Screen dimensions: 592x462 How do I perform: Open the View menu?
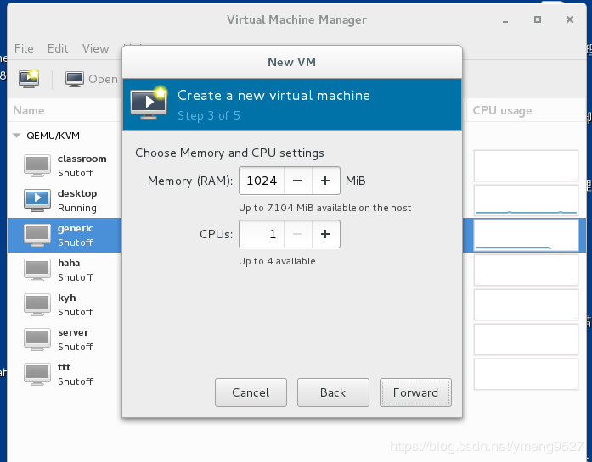point(95,48)
